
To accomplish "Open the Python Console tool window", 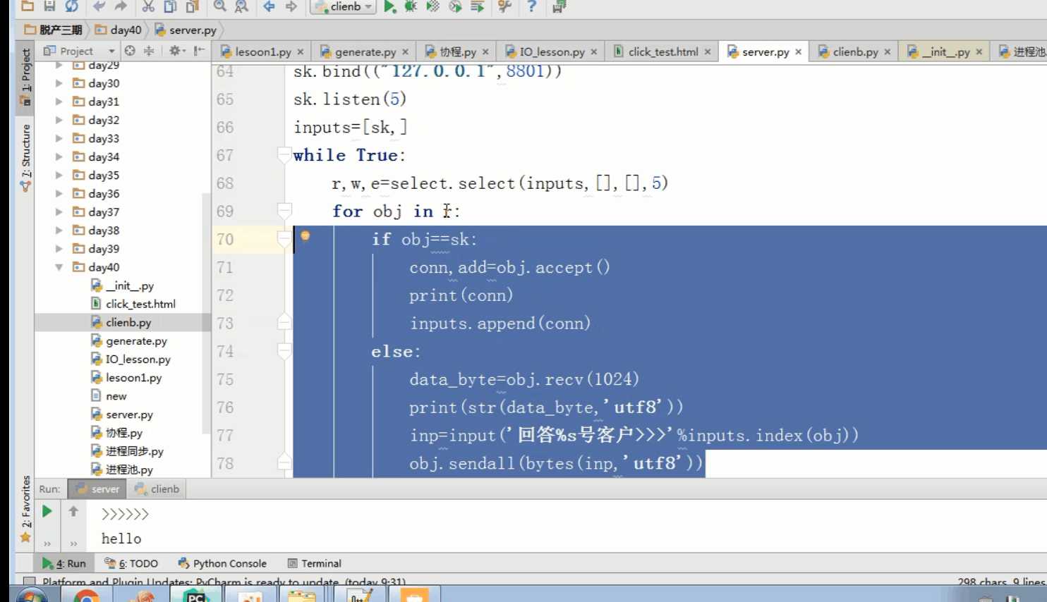I will point(222,563).
